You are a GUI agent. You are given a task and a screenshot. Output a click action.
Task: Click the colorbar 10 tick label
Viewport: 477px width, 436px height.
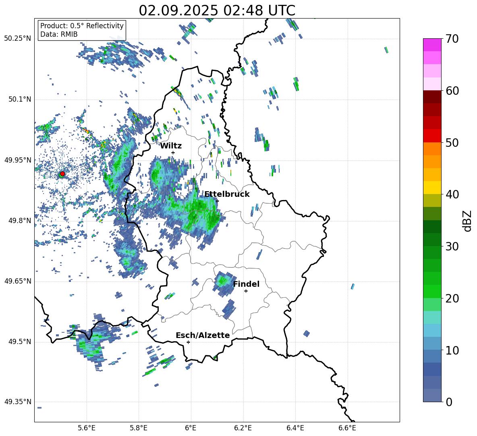pyautogui.click(x=452, y=350)
